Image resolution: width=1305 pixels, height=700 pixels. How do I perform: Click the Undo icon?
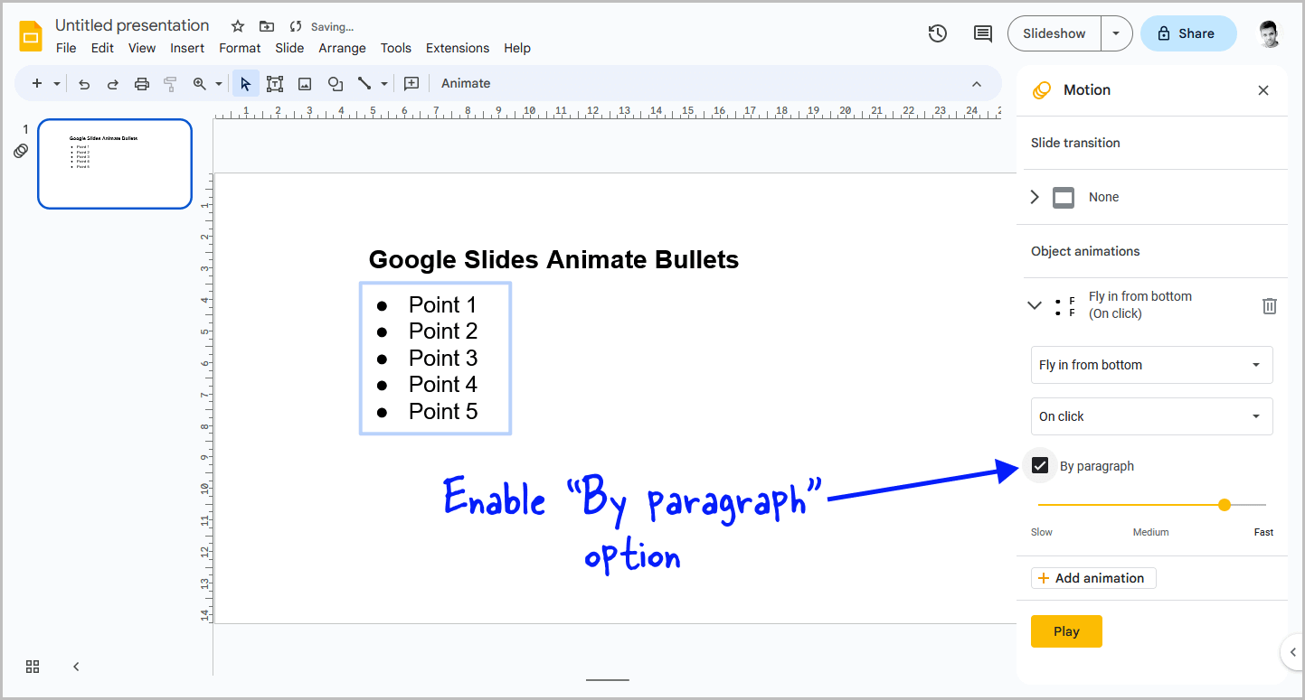coord(83,82)
